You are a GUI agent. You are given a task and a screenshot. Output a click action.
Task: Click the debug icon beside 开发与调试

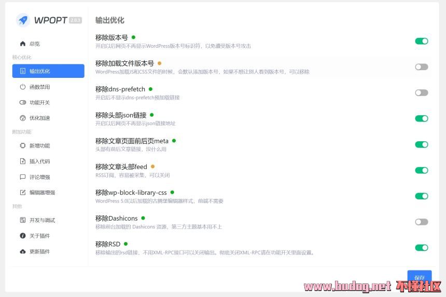click(x=23, y=220)
